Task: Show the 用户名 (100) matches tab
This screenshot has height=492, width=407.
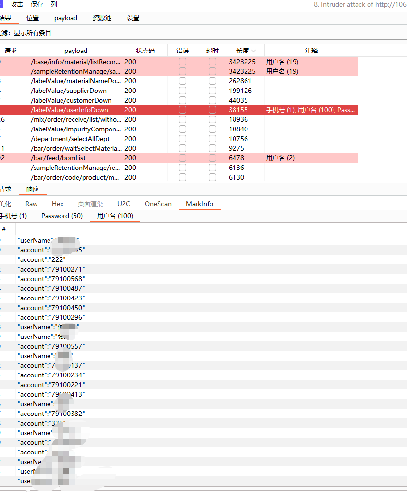Action: [115, 216]
